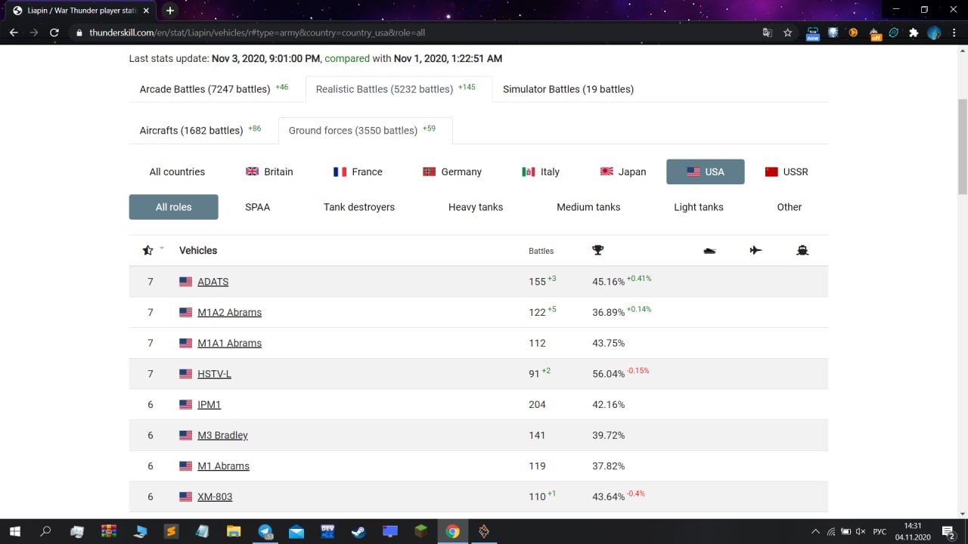The image size is (968, 544).
Task: Select All roles filter
Action: (x=174, y=207)
